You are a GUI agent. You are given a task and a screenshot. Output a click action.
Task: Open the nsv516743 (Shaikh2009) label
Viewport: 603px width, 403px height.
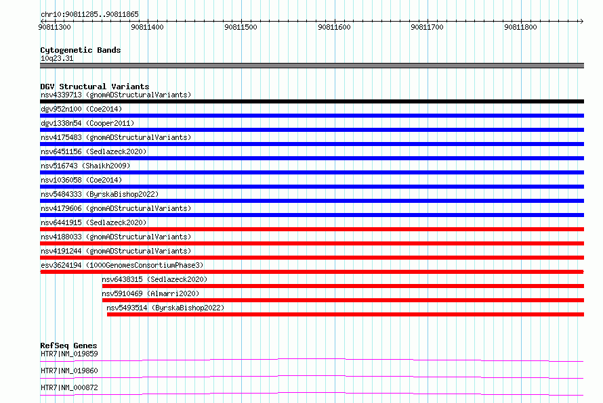point(85,166)
